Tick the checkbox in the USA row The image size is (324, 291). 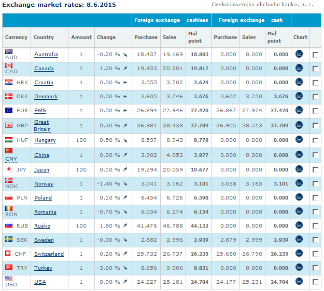(315, 282)
